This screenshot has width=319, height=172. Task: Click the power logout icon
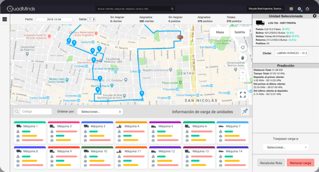coord(307,9)
